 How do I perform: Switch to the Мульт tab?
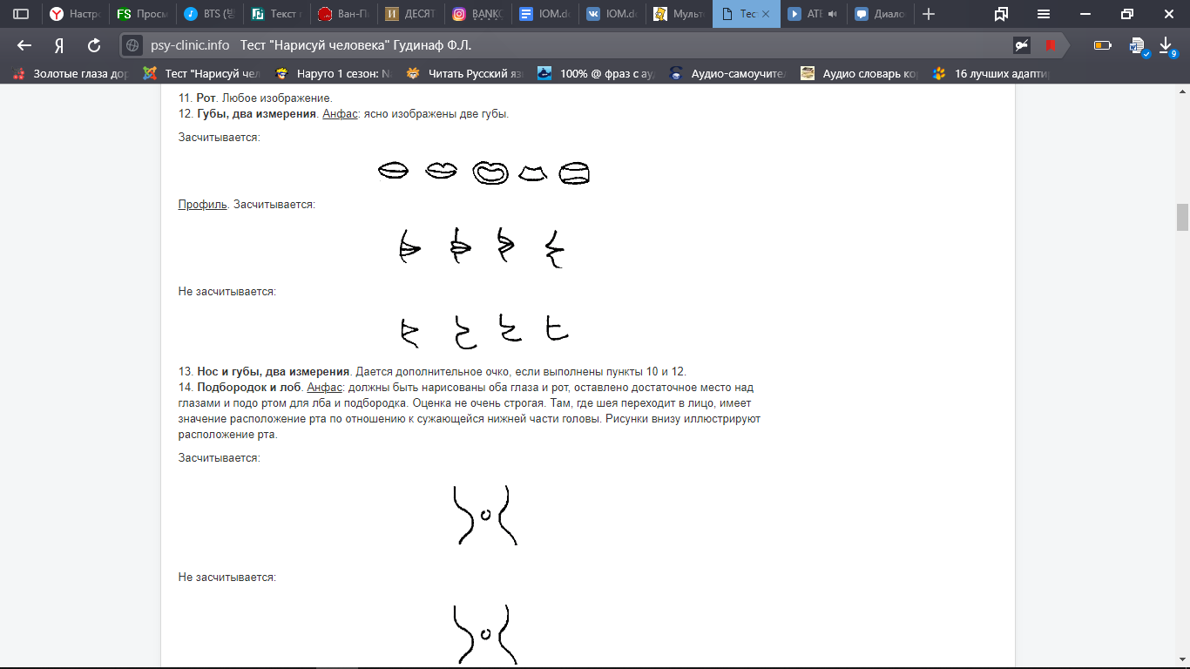(x=680, y=14)
